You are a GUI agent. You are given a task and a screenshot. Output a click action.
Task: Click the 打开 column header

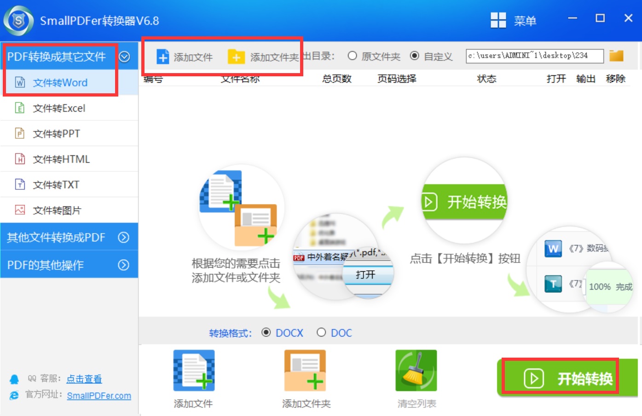point(556,79)
